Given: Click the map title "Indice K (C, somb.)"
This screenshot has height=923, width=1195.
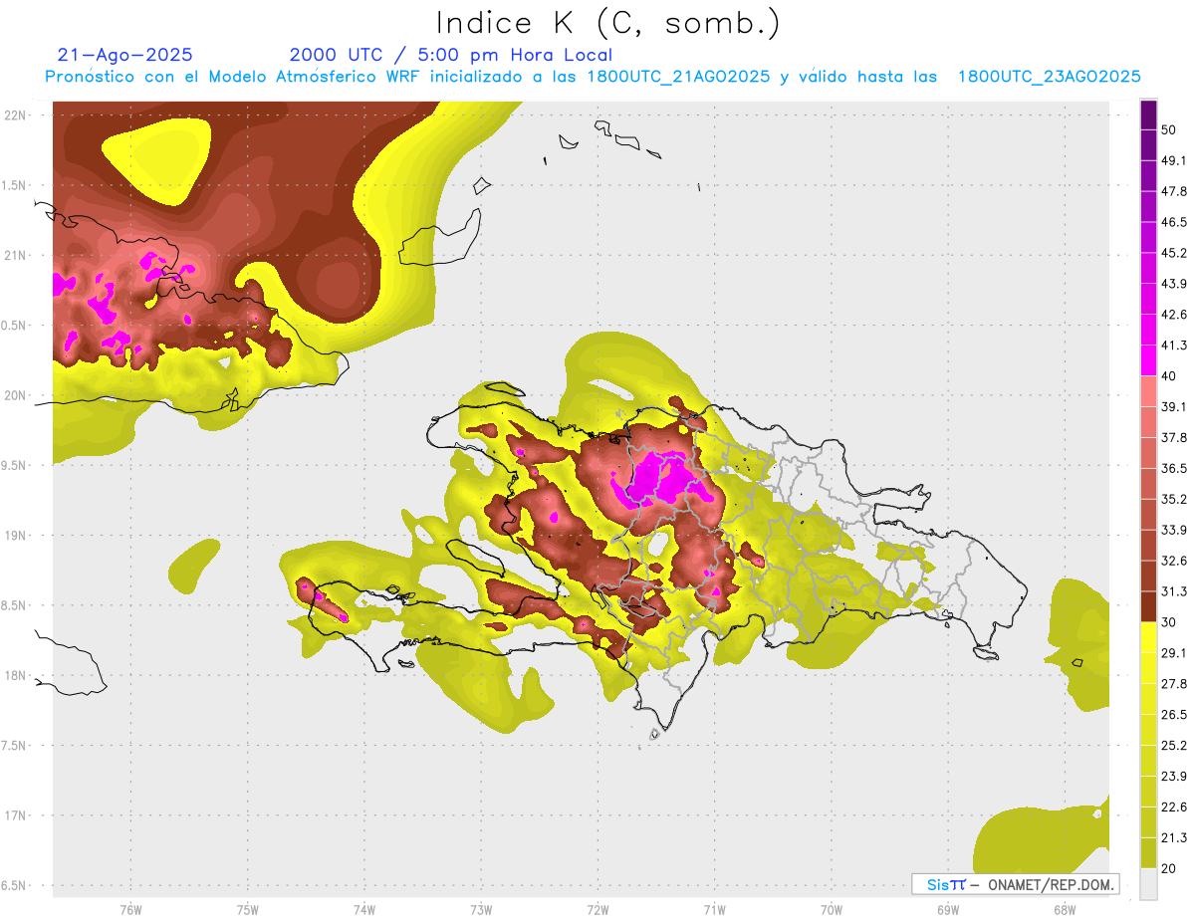Looking at the screenshot, I should click(607, 23).
